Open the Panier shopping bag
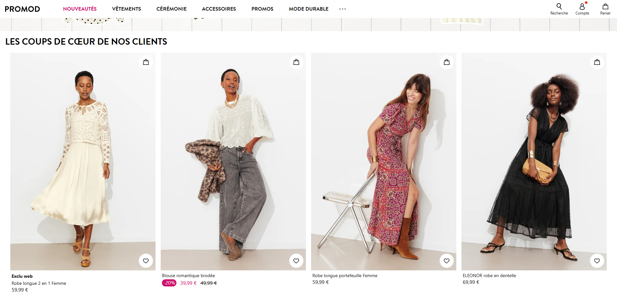 [x=605, y=9]
